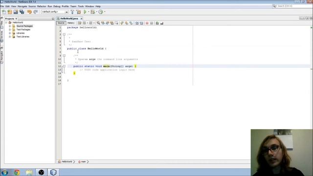Close the HelloWorld.java editor tab
Image resolution: width=313 pixels, height=176 pixels.
(81, 19)
